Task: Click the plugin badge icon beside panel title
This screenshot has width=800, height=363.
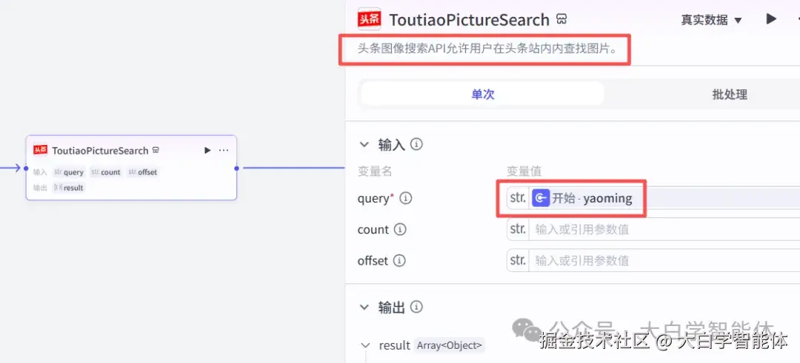Action: pyautogui.click(x=561, y=19)
